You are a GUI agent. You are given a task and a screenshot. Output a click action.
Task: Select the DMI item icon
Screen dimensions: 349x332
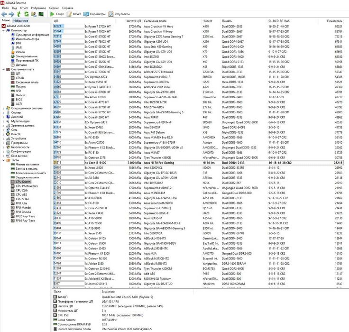pyautogui.click(x=13, y=43)
